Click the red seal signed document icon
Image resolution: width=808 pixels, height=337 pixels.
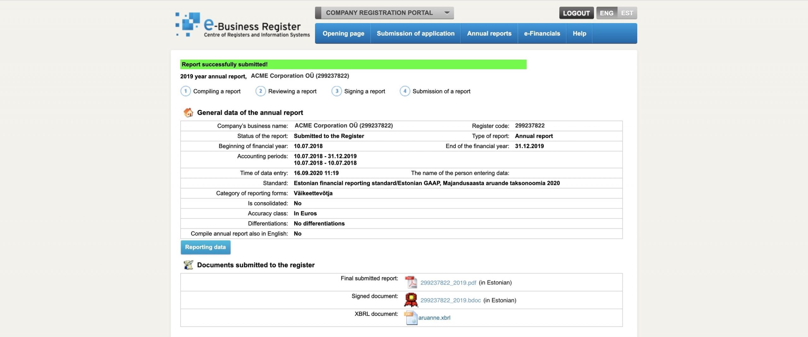411,300
